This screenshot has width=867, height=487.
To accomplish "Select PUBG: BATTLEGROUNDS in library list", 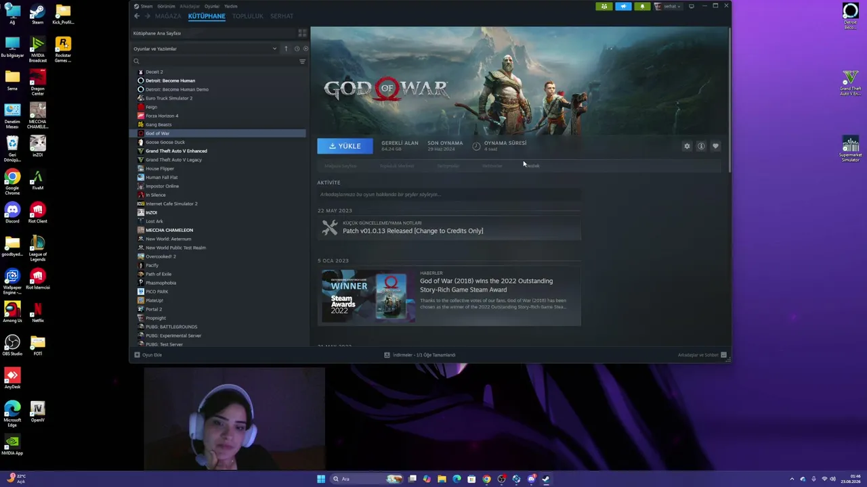I will pyautogui.click(x=171, y=327).
